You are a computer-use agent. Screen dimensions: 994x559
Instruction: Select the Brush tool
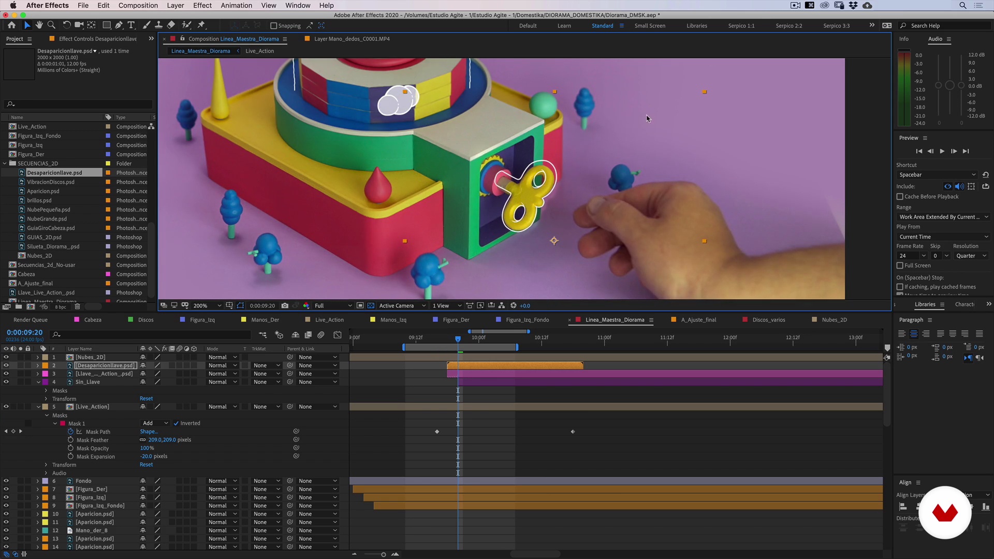click(147, 25)
